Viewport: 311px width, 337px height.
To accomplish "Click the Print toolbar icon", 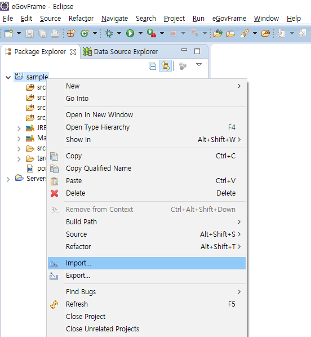I will tap(55, 33).
